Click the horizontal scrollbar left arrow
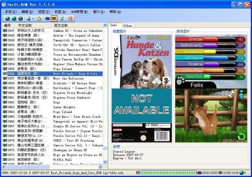Image resolution: width=252 pixels, height=177 pixels. coord(4,167)
